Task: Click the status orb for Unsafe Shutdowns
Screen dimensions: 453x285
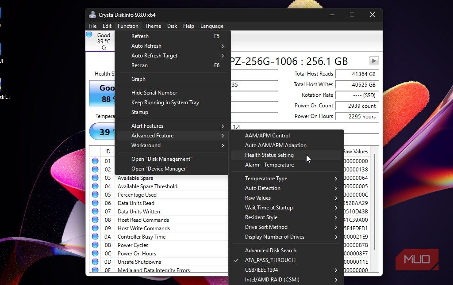Action: (x=95, y=261)
